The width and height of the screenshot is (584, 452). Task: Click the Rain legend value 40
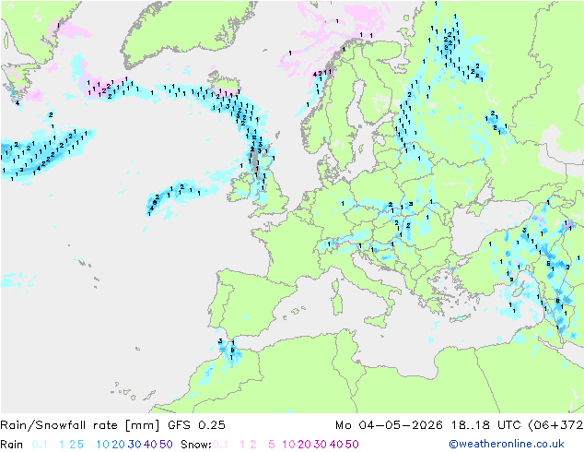150,445
